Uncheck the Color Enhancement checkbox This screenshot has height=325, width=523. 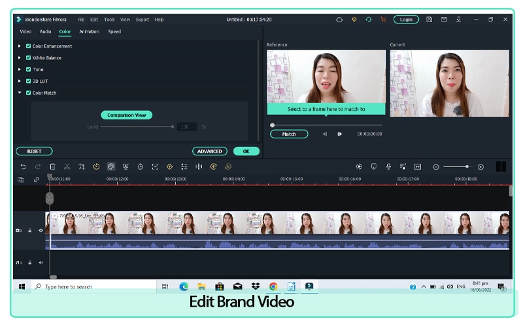(x=28, y=46)
